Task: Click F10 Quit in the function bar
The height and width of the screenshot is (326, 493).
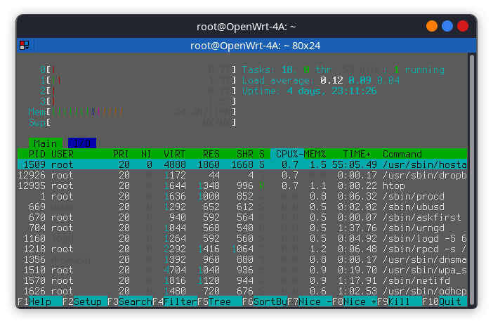Action: [x=445, y=301]
